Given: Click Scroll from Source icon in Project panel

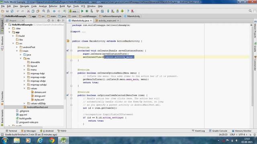Looking at the screenshot, I should [49, 20].
